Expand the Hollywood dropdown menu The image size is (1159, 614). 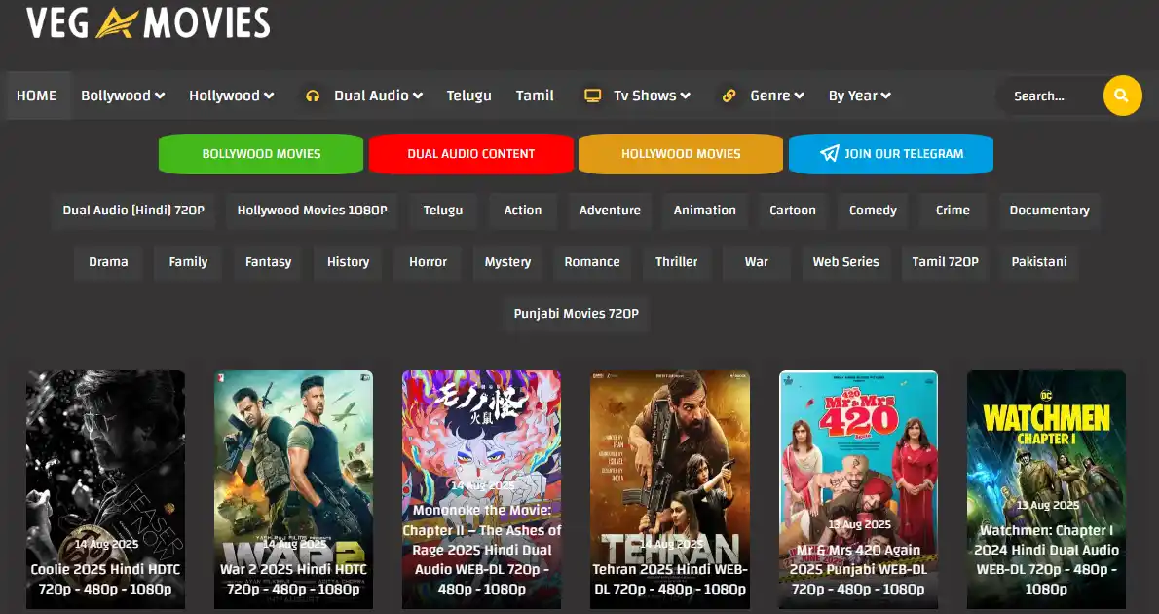tap(232, 96)
